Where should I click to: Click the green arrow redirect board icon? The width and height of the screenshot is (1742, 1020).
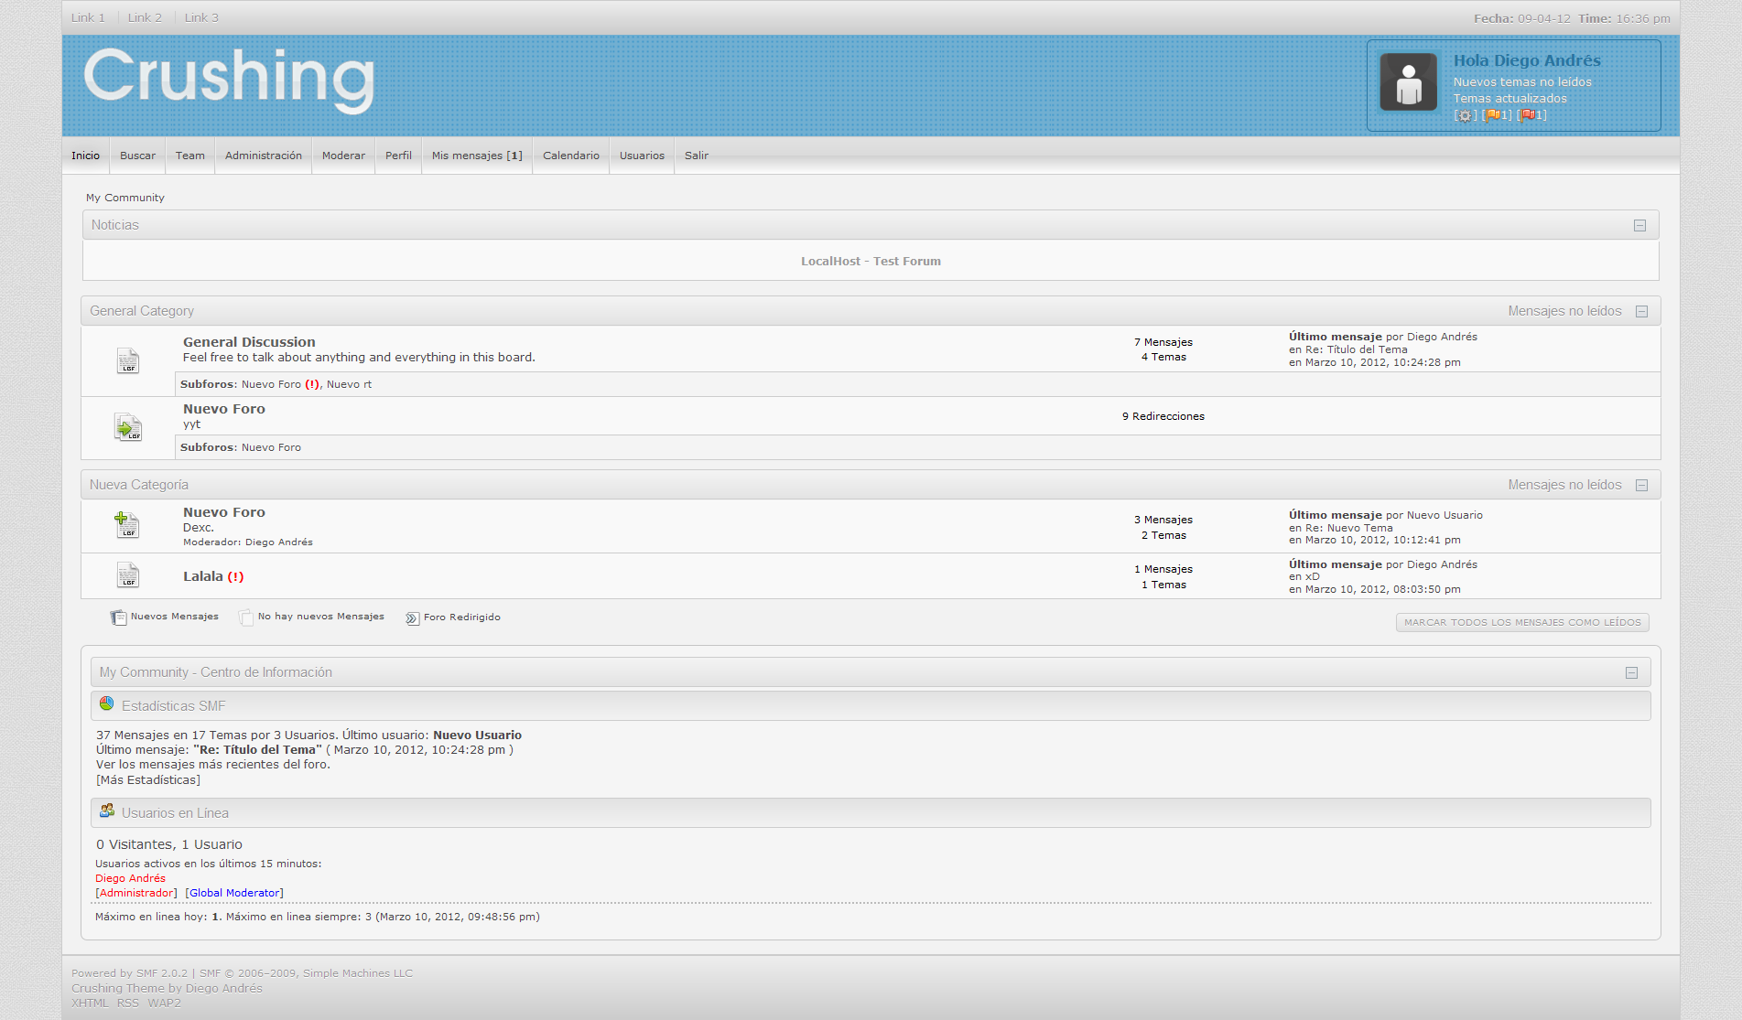pyautogui.click(x=128, y=427)
